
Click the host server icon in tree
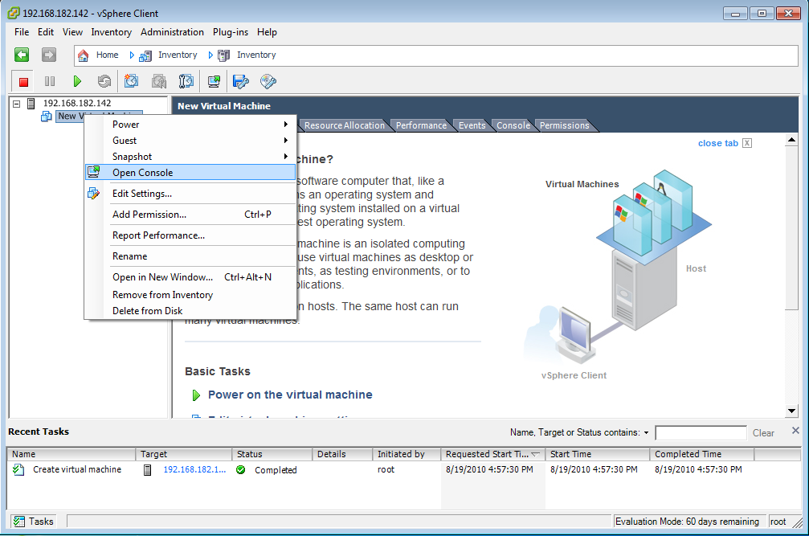pyautogui.click(x=31, y=103)
